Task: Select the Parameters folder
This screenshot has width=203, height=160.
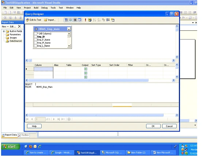Action: coord(14,34)
